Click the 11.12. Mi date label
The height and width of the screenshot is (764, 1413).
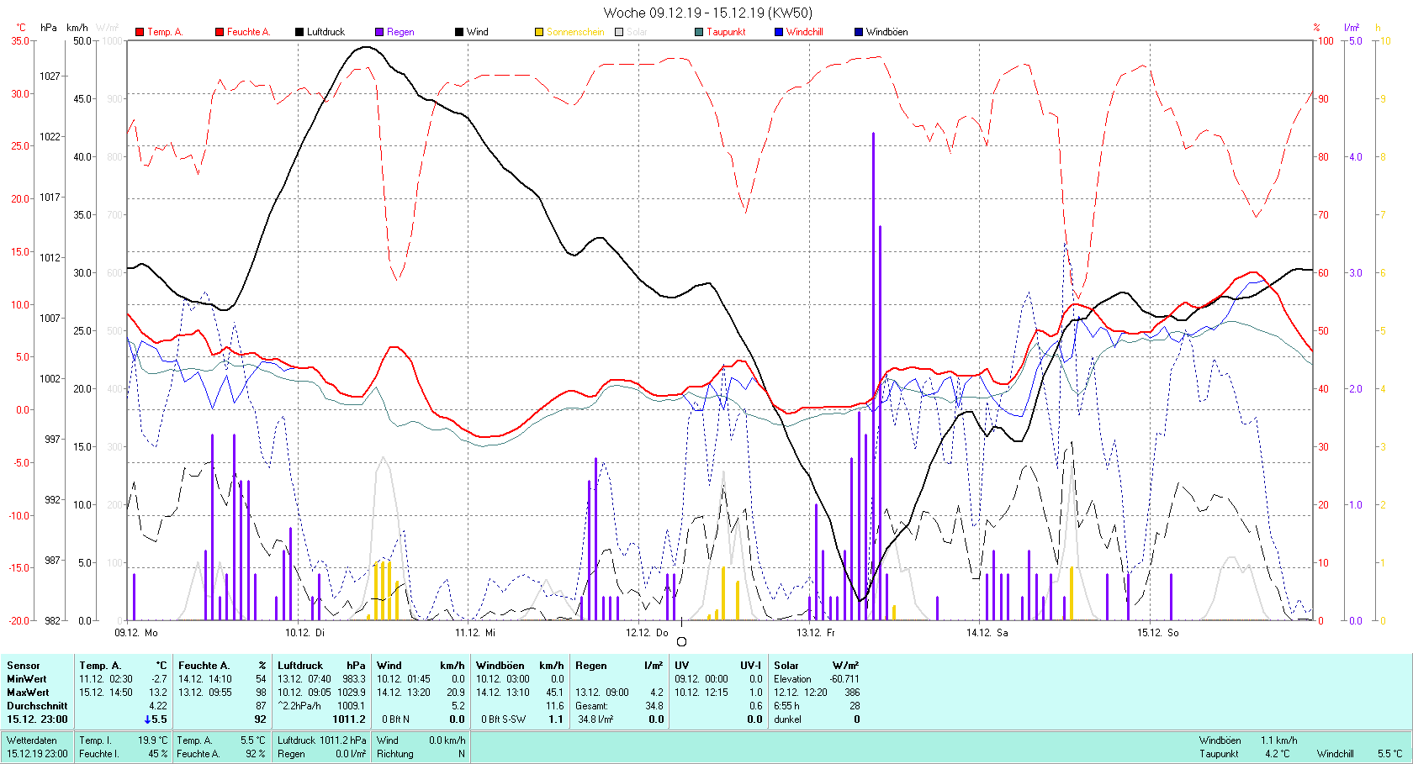pyautogui.click(x=475, y=633)
